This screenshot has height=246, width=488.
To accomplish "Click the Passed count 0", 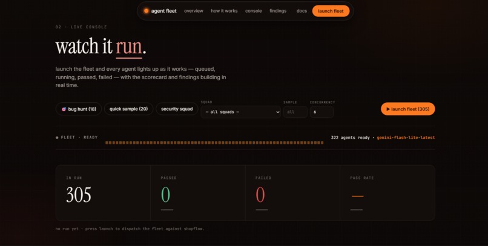I will [x=165, y=195].
